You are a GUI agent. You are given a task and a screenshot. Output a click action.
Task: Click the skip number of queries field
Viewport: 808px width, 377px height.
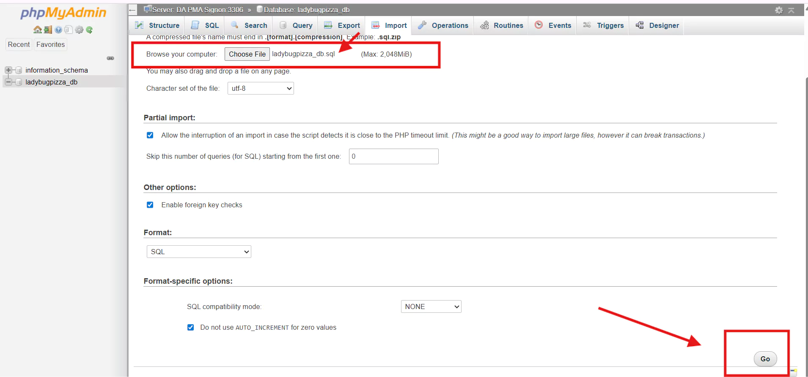[393, 156]
